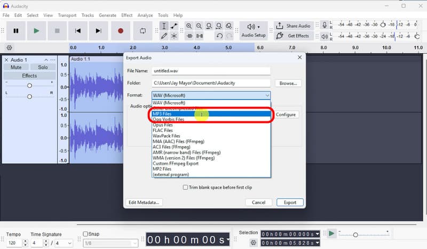Image resolution: width=427 pixels, height=249 pixels.
Task: Open timeline options gear icon
Action: point(9,48)
